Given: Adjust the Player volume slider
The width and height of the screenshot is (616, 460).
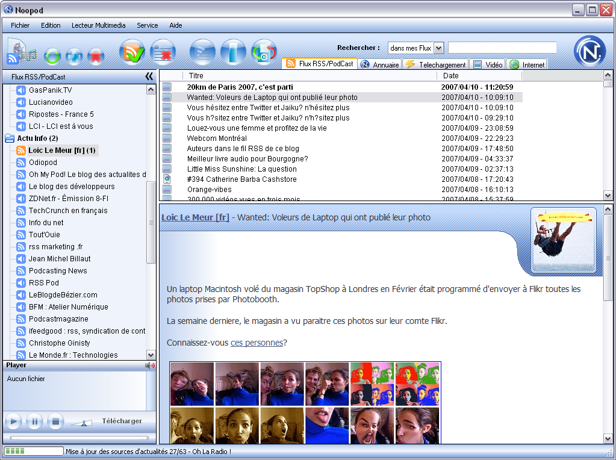Looking at the screenshot, I should [x=81, y=423].
